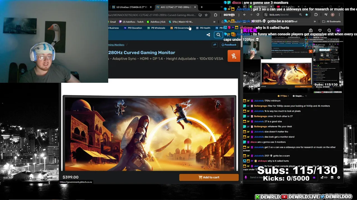Viewport: 357px width, 200px height.
Task: Go back in the Kick browser window
Action: point(244,15)
